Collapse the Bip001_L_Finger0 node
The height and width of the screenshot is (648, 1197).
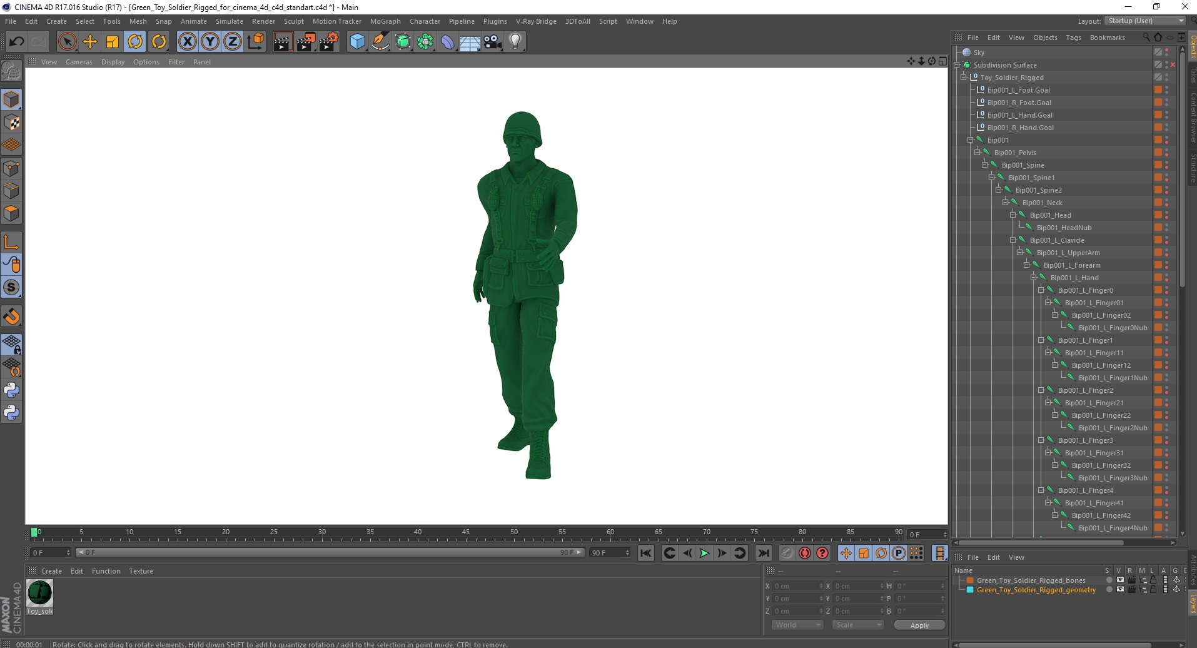1041,290
